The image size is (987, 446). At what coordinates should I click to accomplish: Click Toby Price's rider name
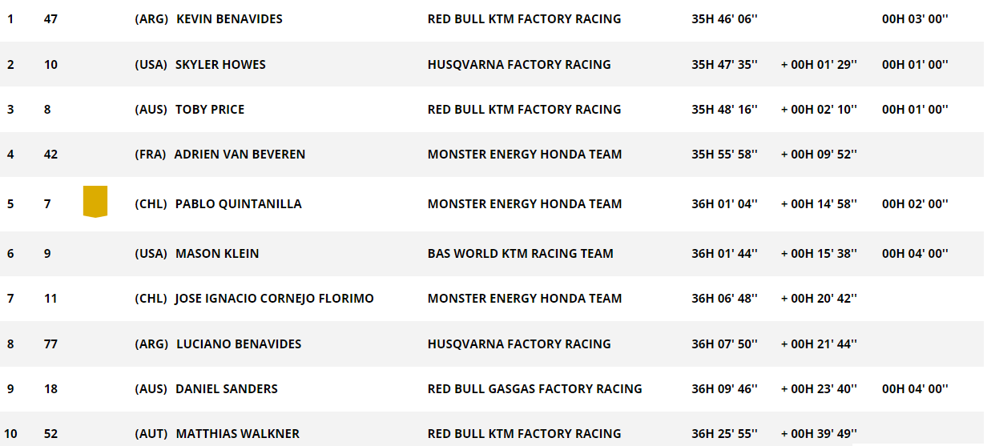210,109
